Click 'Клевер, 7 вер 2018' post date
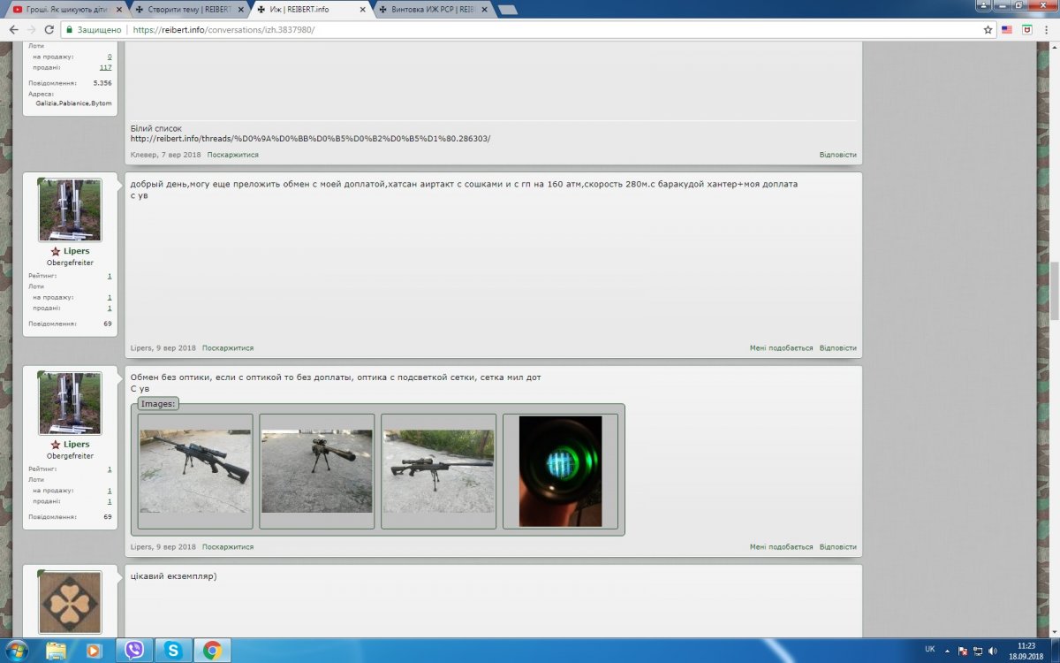The width and height of the screenshot is (1060, 663). tap(166, 155)
